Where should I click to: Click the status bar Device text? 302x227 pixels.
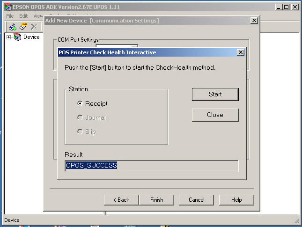coord(12,220)
